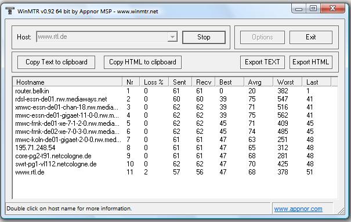
Task: Select the www.rtl.de result row
Action: point(175,172)
